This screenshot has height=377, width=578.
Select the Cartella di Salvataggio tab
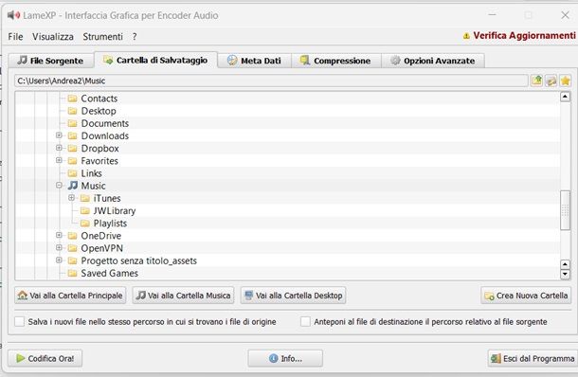coord(155,60)
